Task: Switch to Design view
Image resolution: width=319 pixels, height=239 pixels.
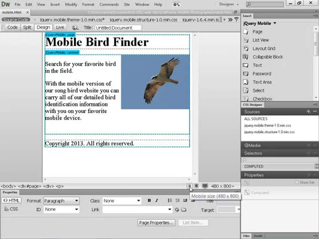Action: tap(44, 27)
